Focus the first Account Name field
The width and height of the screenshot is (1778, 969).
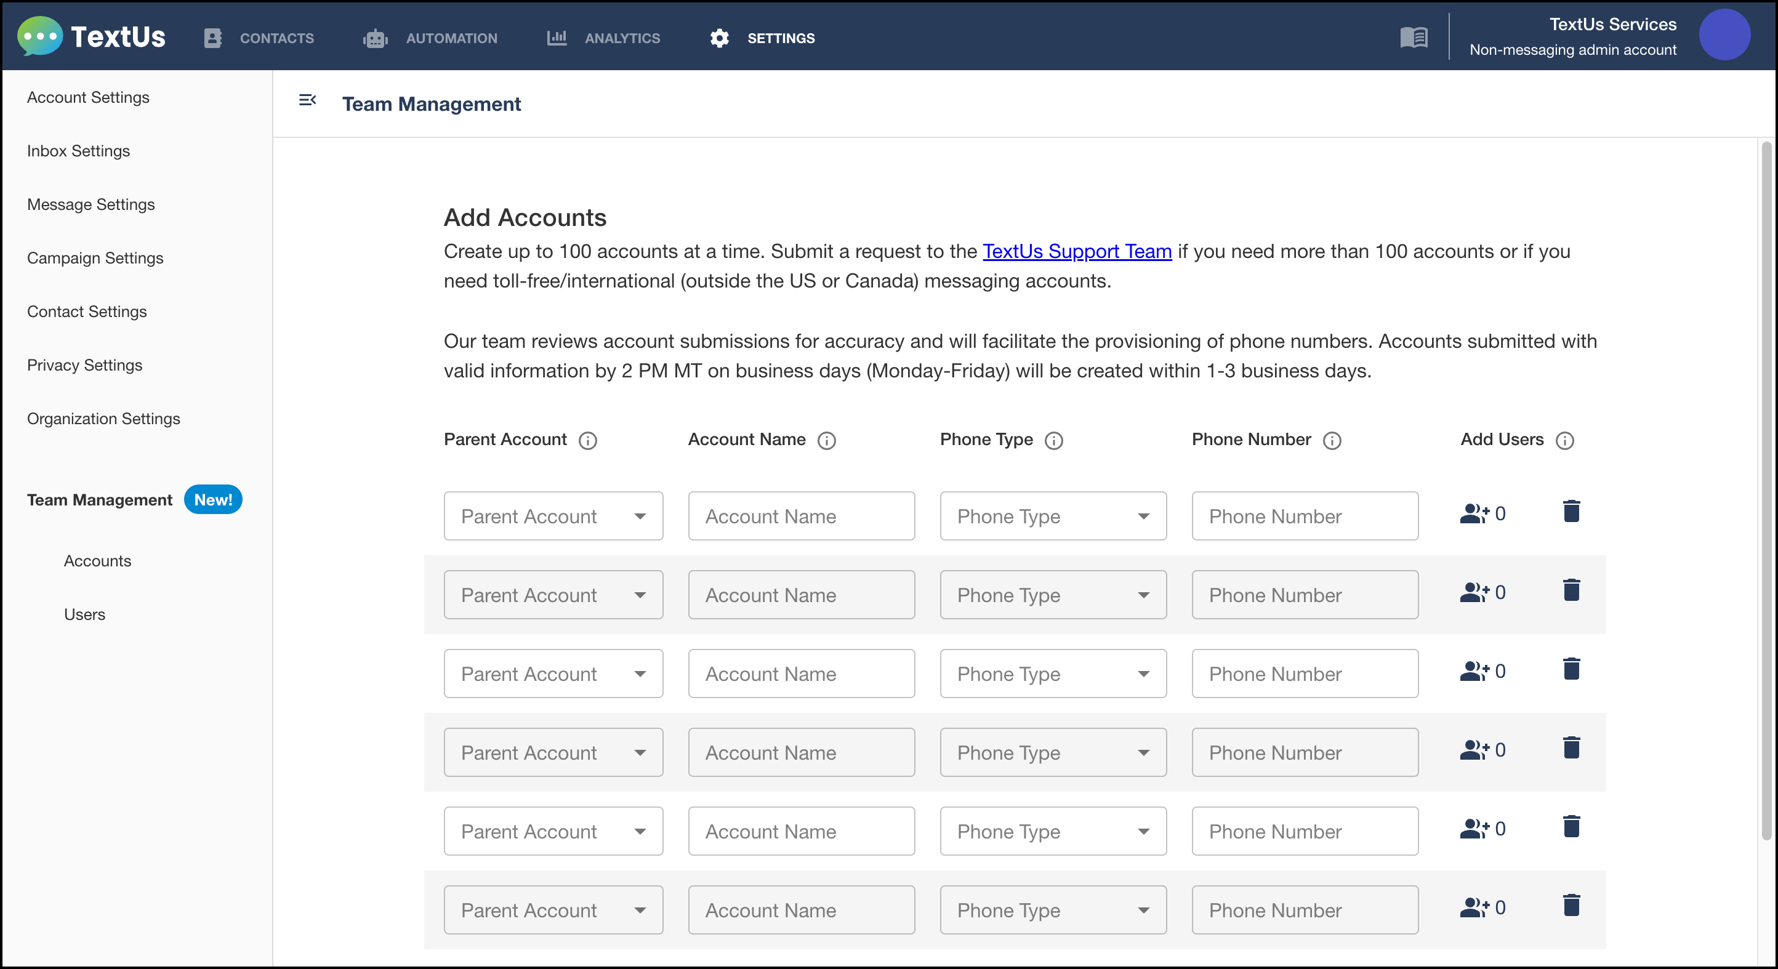point(800,517)
